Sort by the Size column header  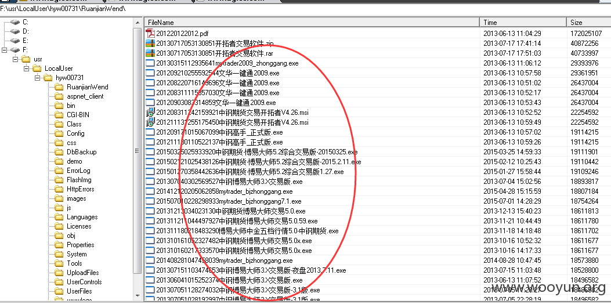589,23
